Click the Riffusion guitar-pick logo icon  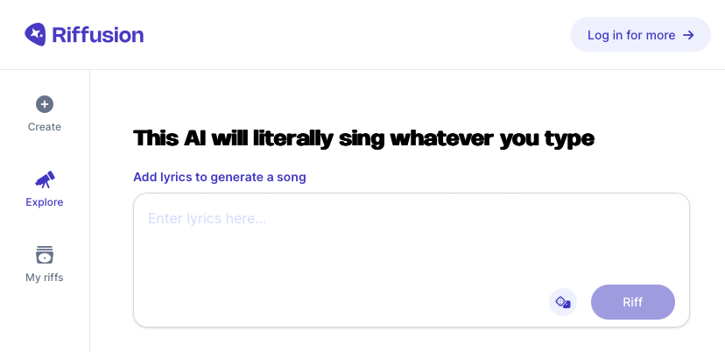click(x=35, y=35)
